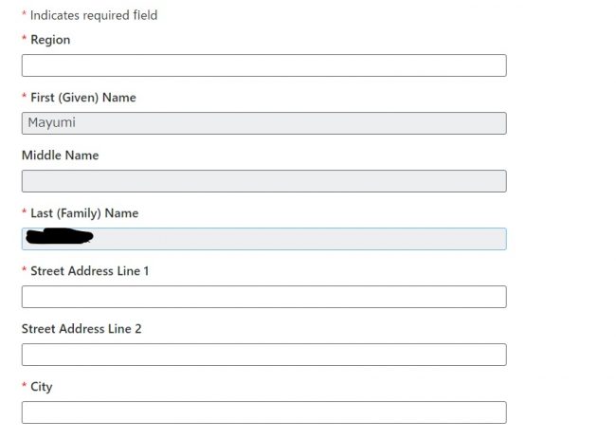Screen dimensions: 616x439
Task: Focus the City input field
Action: click(x=264, y=412)
